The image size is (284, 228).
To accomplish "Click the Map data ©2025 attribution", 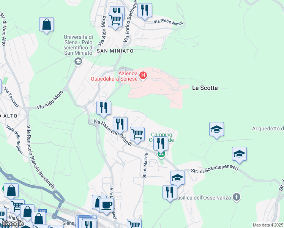I will click(x=268, y=225).
